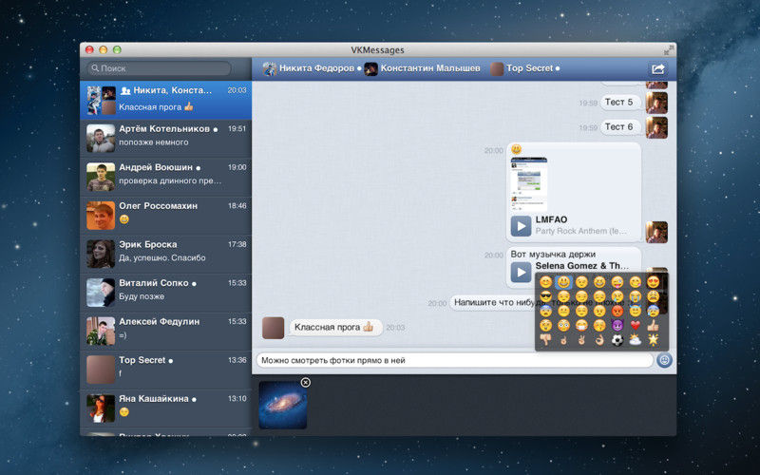Insert the thumbs down emoji
760x475 pixels.
(x=545, y=340)
